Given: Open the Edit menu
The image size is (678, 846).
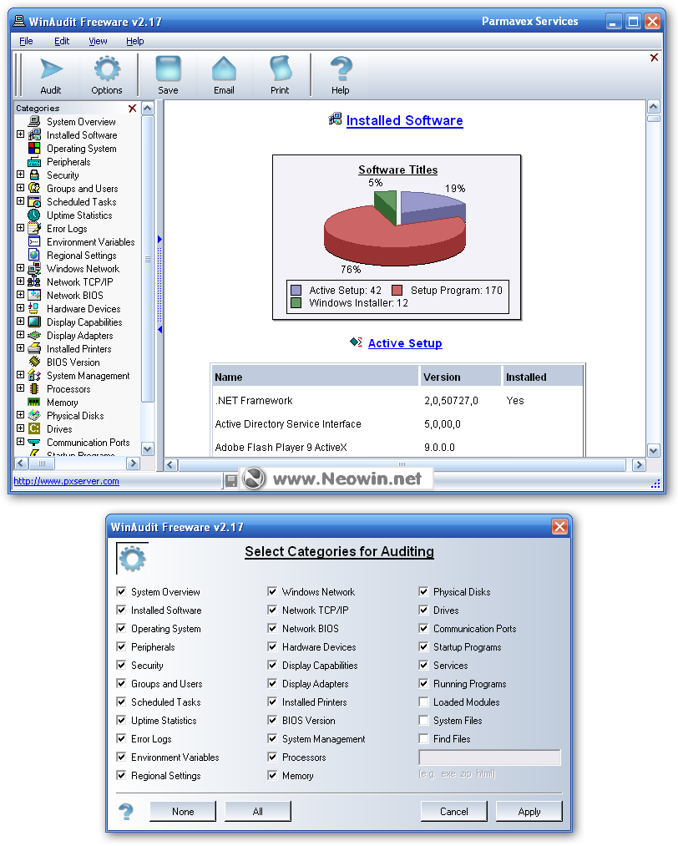Looking at the screenshot, I should [x=62, y=41].
